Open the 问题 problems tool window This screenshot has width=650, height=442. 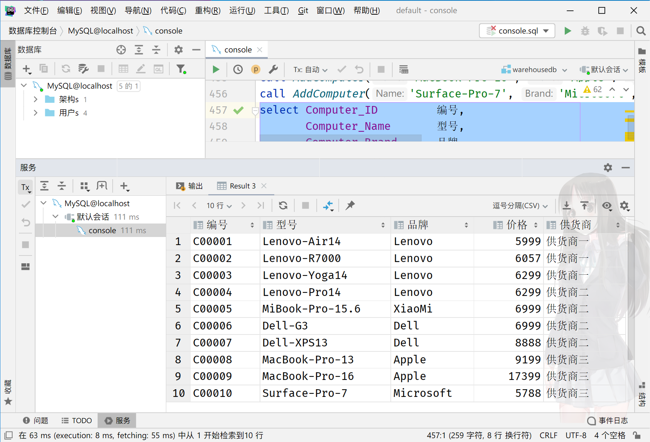[x=35, y=420]
